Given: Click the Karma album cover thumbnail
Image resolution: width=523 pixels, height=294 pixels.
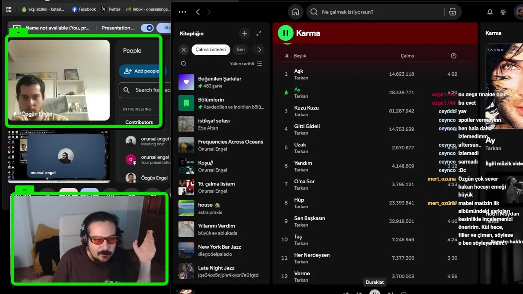Looking at the screenshot, I should (x=504, y=86).
